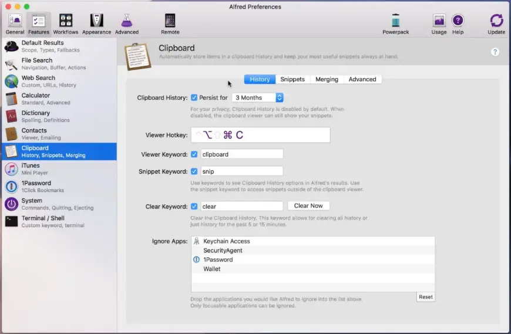Toggle the Viewer Keyword checkbox
The image size is (511, 334).
pos(194,154)
